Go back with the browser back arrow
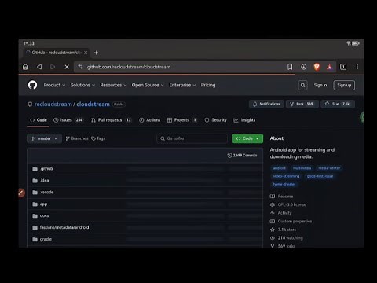This screenshot has height=283, width=377. (39, 67)
